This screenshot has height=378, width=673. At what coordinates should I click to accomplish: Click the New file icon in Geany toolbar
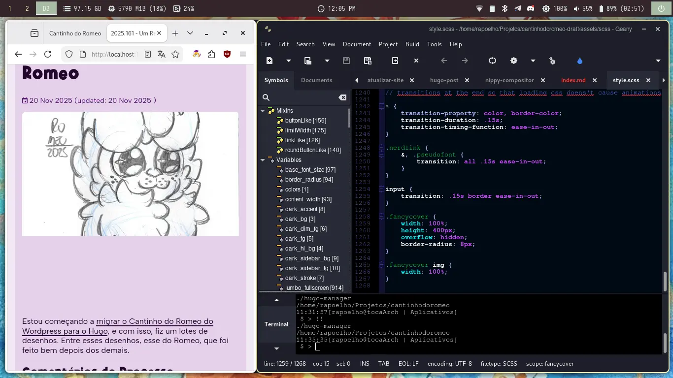269,61
